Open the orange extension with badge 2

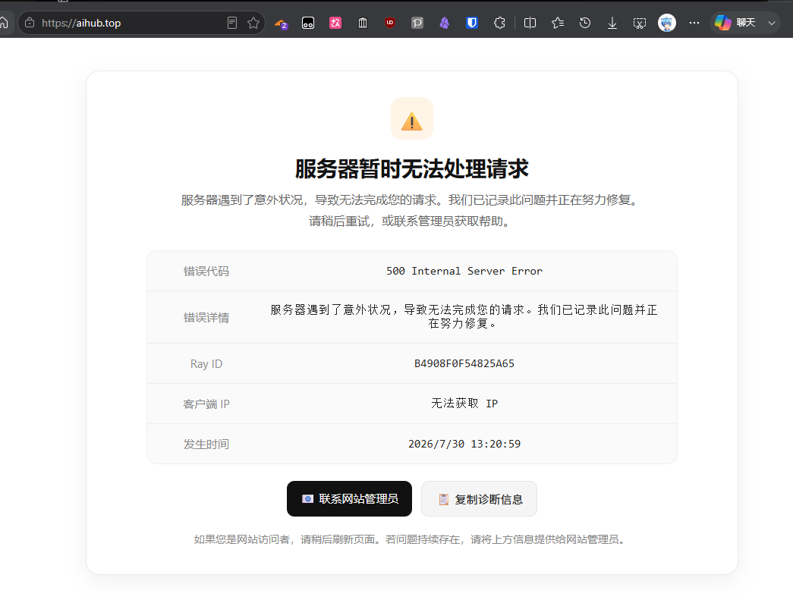click(x=282, y=24)
